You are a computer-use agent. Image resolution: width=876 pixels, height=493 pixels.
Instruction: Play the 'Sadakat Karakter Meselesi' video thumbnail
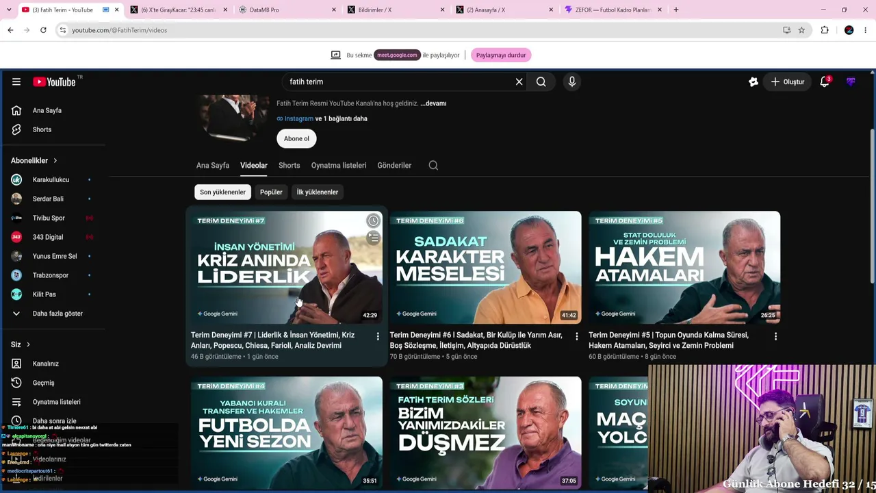485,267
